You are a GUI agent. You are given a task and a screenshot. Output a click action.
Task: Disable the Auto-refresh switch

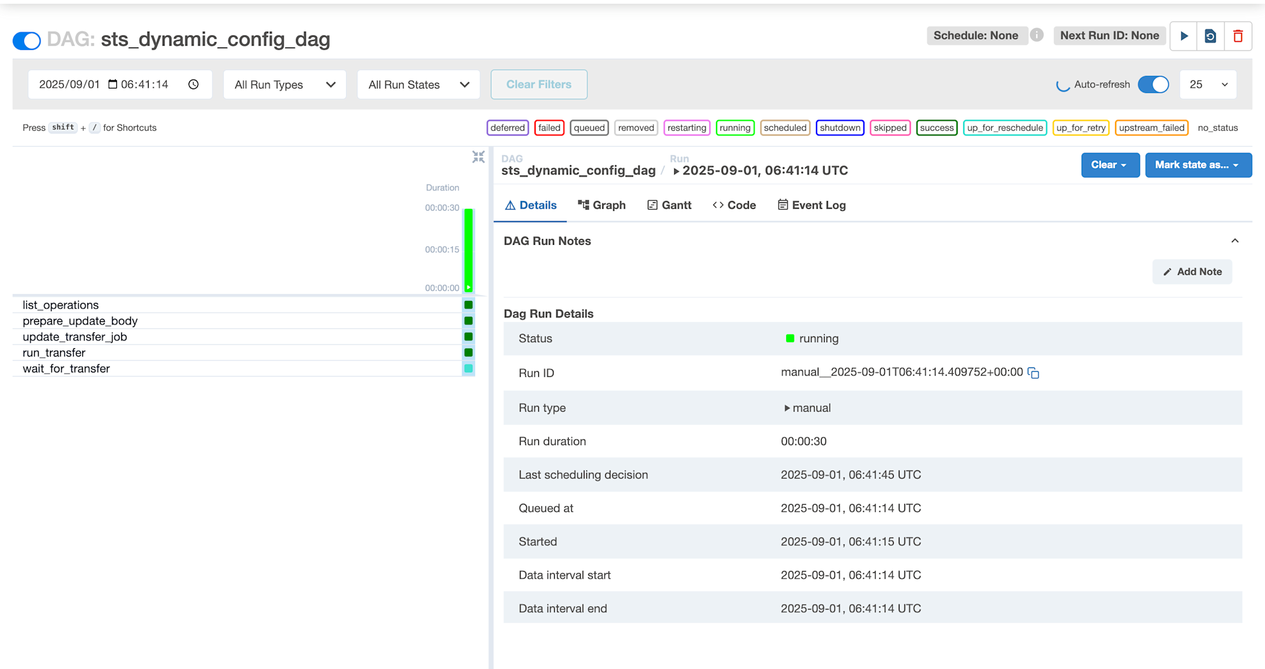coord(1153,84)
